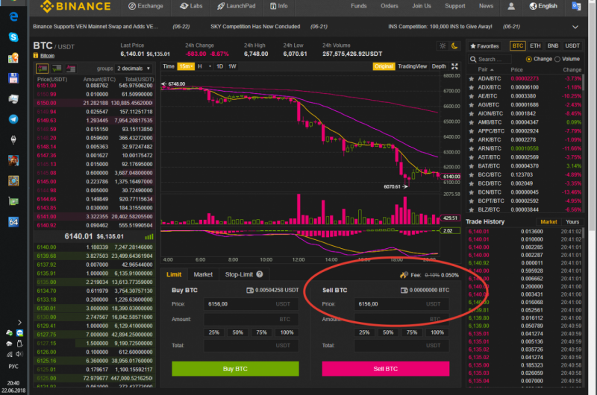Click the search magnifier icon
597x395 pixels.
coord(473,60)
